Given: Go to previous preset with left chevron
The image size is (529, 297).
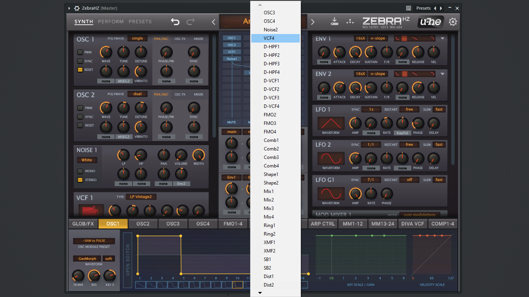Looking at the screenshot, I should (x=213, y=22).
